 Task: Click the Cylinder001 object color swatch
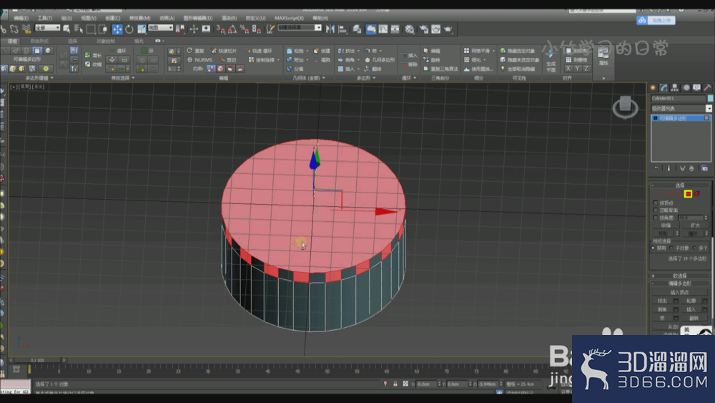710,98
